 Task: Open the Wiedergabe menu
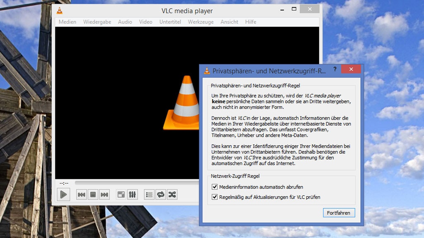point(97,22)
